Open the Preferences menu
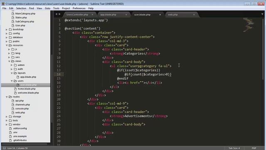 tap(79, 8)
